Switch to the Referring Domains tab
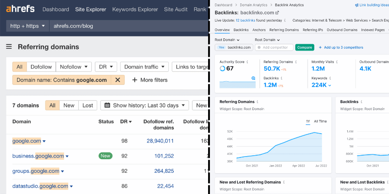The width and height of the screenshot is (389, 194). click(284, 30)
